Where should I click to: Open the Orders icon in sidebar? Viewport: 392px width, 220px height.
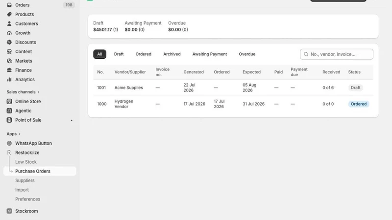click(9, 5)
